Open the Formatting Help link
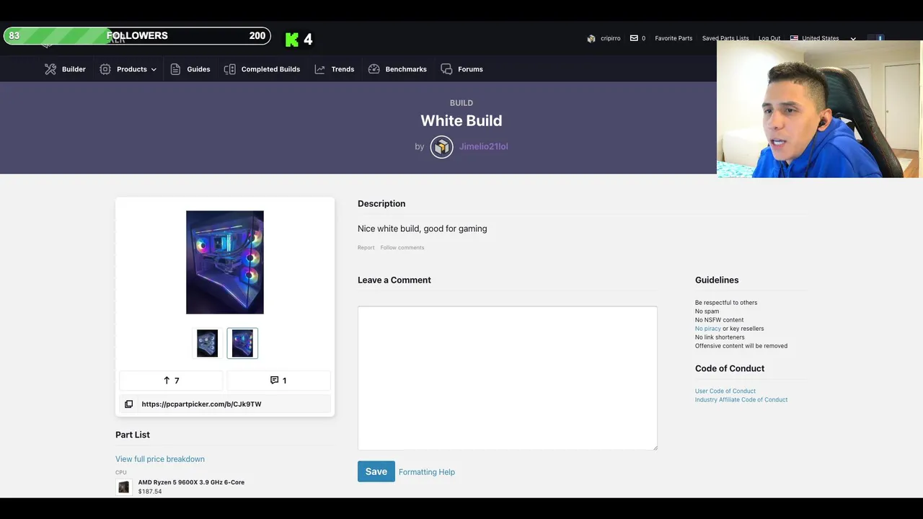923x519 pixels. click(427, 472)
